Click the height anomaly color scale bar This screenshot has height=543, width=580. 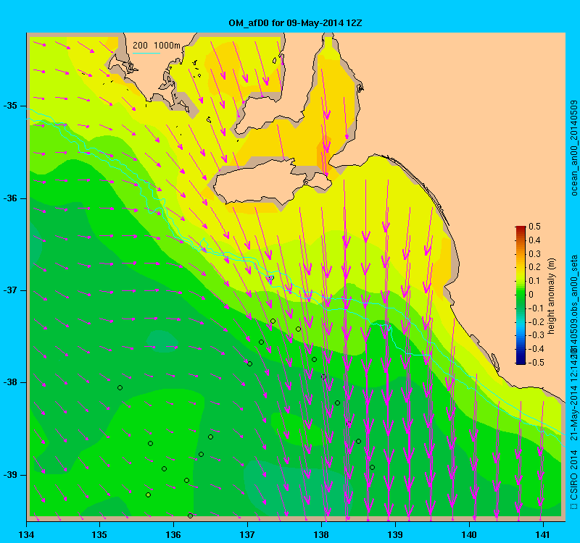click(x=521, y=295)
